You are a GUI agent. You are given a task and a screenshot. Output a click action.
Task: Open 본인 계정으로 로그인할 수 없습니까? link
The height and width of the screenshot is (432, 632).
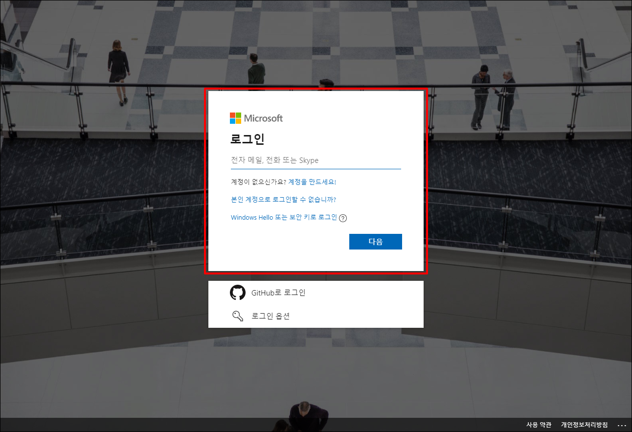click(283, 200)
